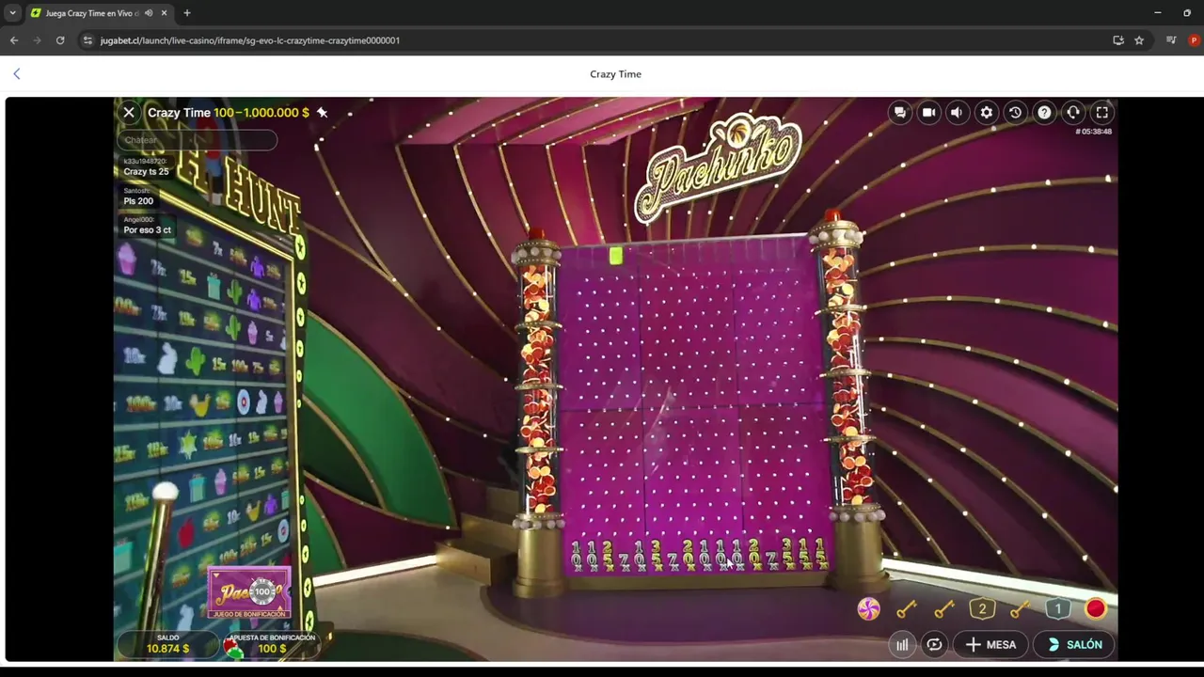Open a new browser tab
The image size is (1204, 677).
(186, 13)
